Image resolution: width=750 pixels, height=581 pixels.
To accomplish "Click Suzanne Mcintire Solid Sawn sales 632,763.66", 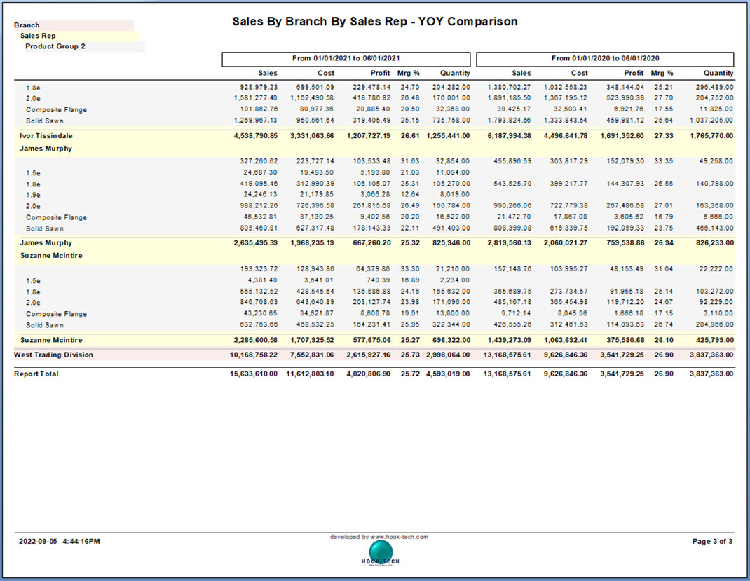I will pyautogui.click(x=259, y=324).
